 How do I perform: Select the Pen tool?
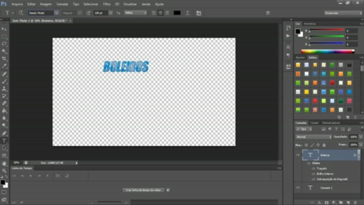click(x=4, y=133)
